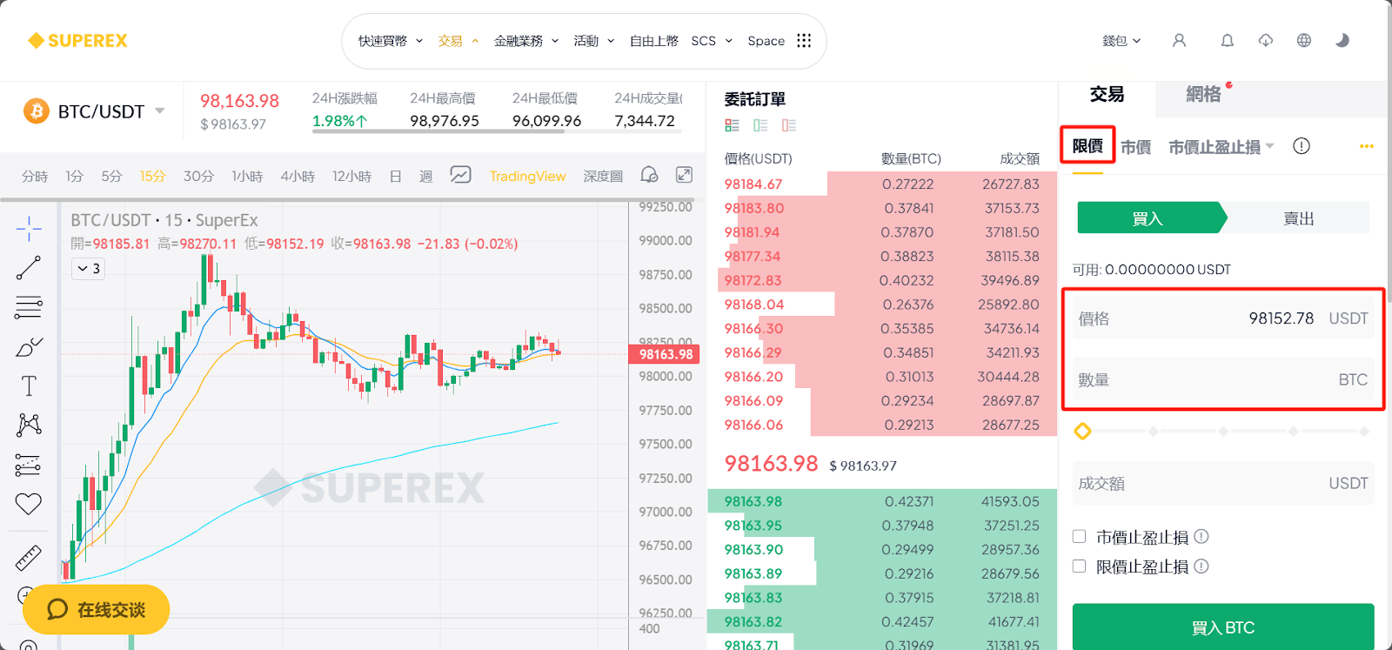The height and width of the screenshot is (650, 1392).
Task: Collapse chart indicator legend showing 3
Action: tap(89, 269)
